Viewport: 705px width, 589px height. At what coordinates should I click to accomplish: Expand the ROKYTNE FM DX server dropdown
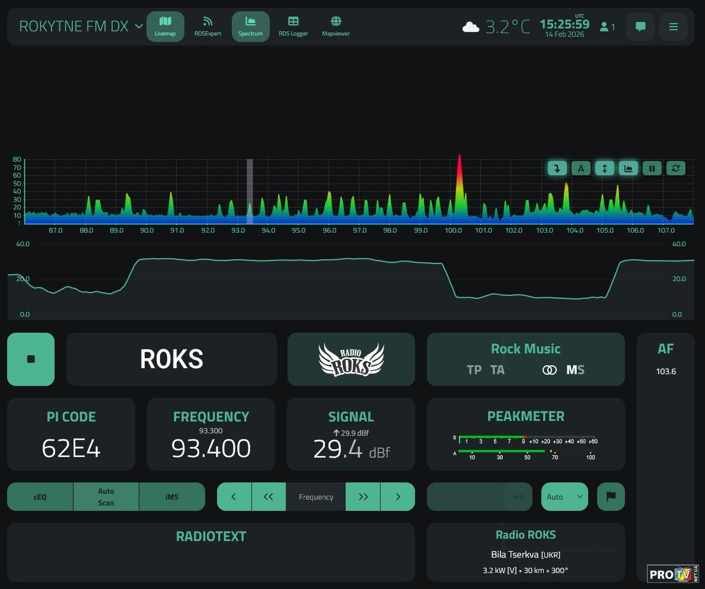pos(139,27)
